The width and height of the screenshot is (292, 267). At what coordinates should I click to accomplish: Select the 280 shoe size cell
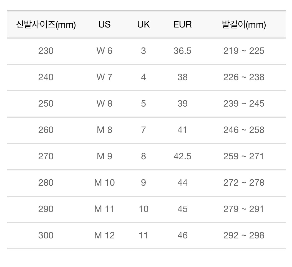pos(46,183)
